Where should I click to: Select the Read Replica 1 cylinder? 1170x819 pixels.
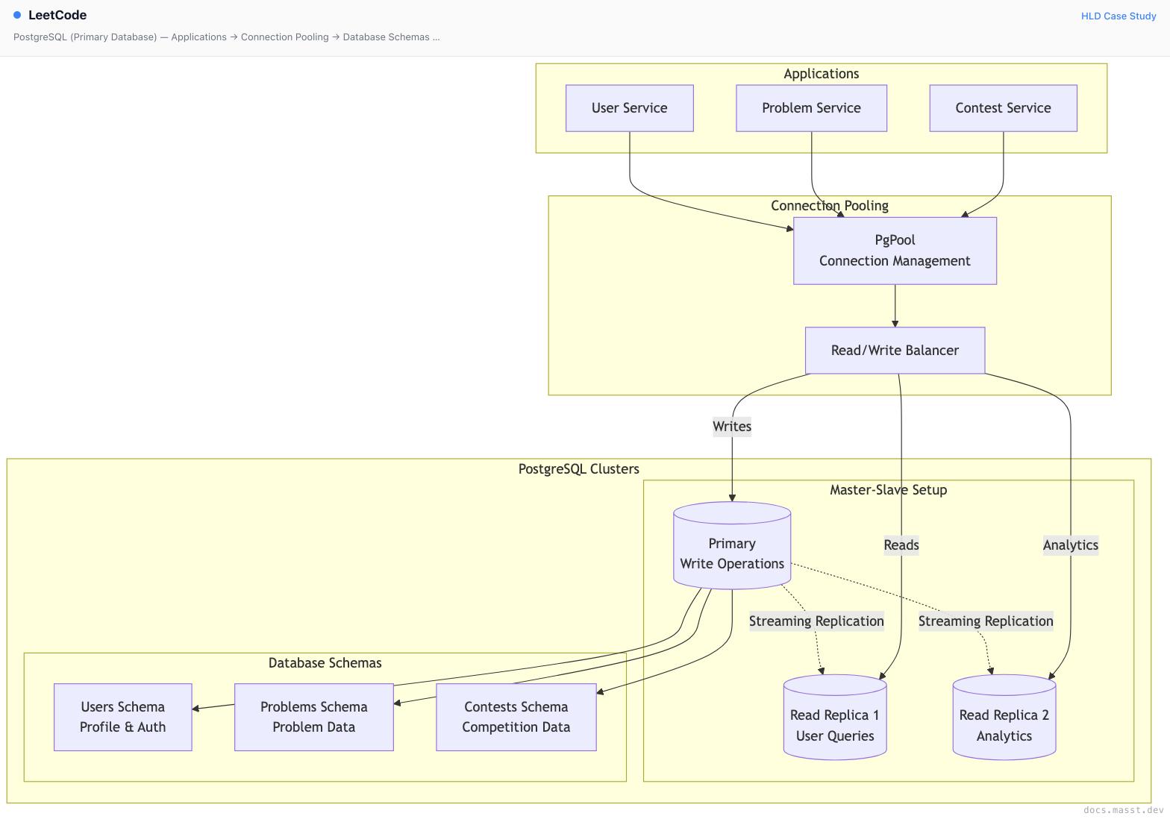tap(835, 718)
